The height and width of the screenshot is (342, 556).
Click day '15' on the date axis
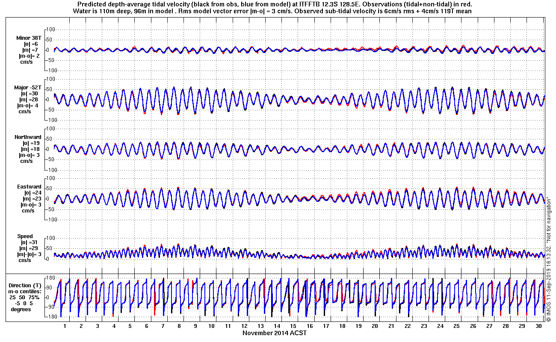[293, 326]
